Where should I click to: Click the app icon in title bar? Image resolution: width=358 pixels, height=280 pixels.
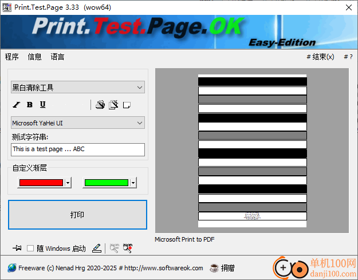[x=7, y=7]
